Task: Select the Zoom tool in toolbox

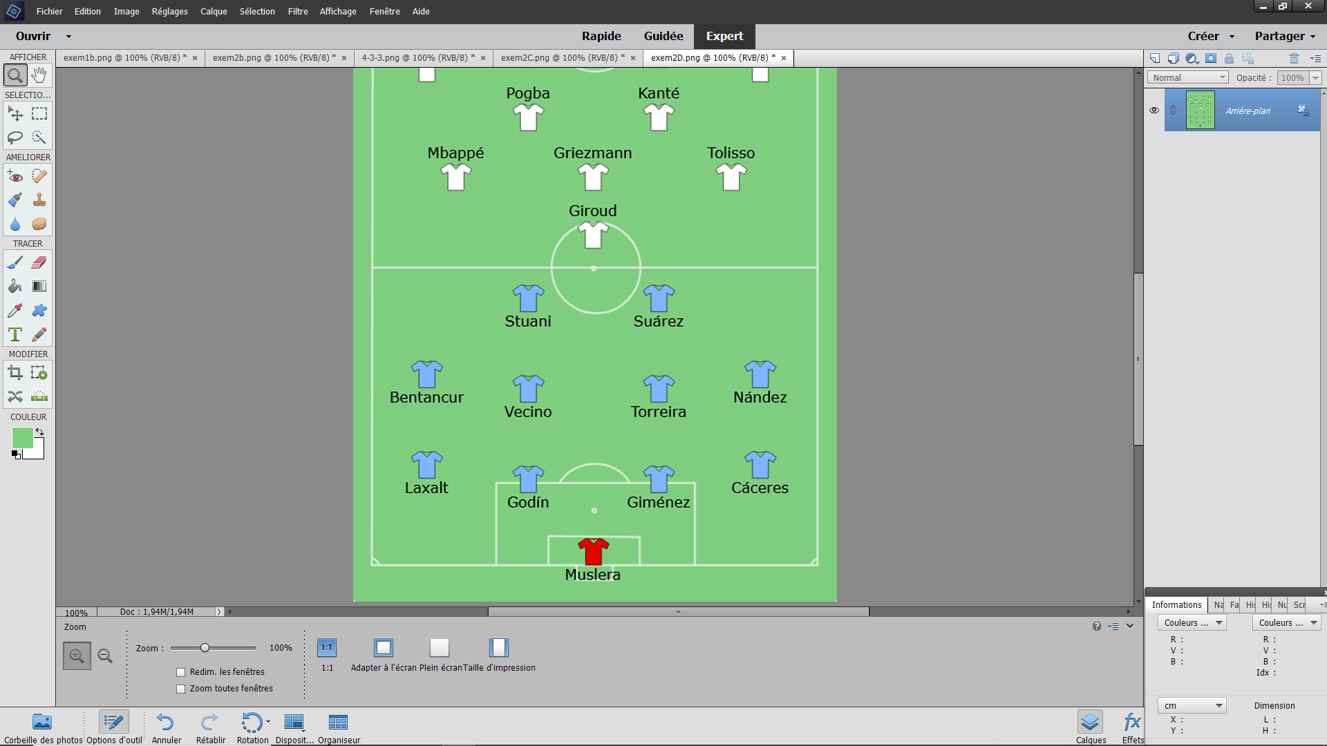Action: [15, 75]
